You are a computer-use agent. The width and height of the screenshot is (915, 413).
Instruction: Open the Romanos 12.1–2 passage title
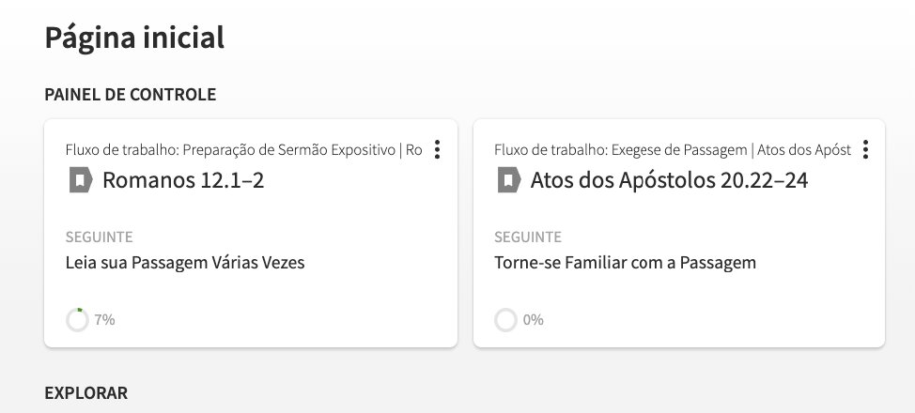click(183, 180)
